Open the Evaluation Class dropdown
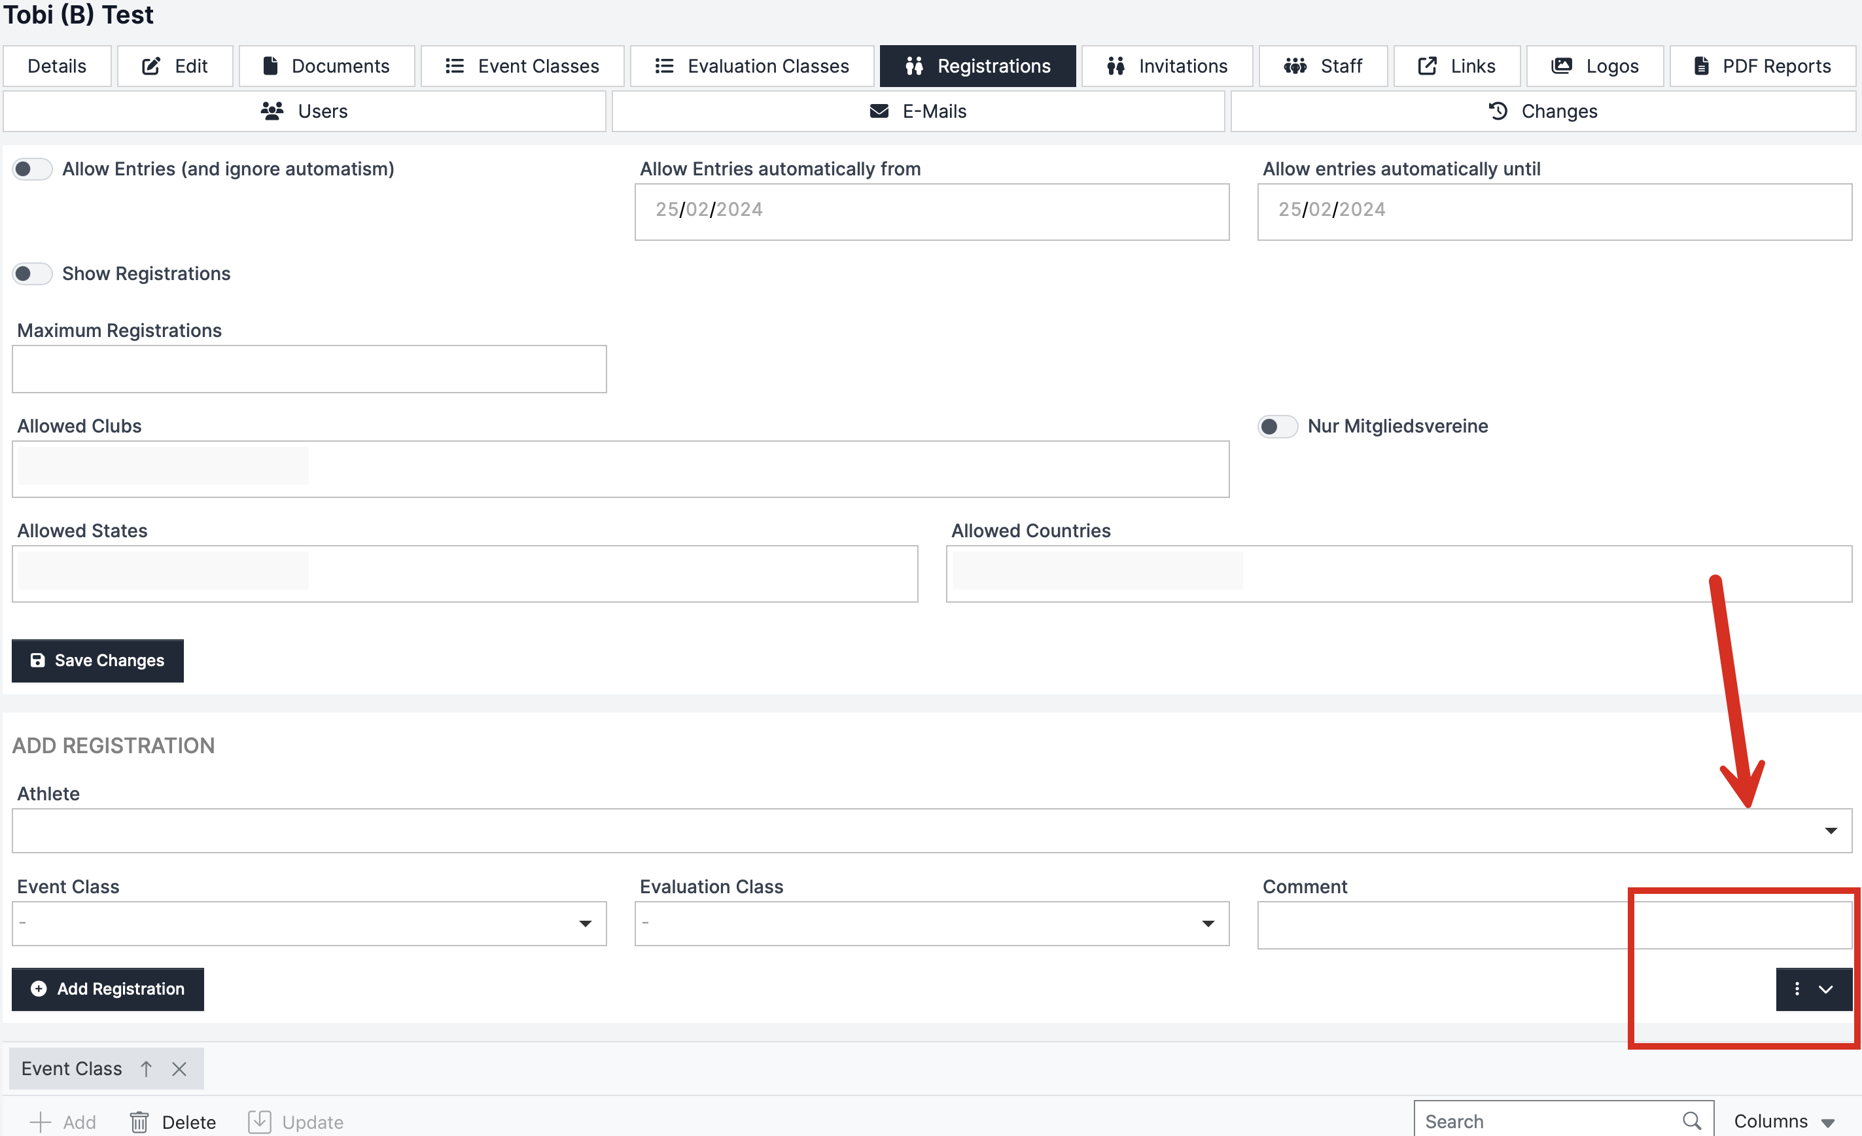The width and height of the screenshot is (1862, 1136). coord(1208,923)
